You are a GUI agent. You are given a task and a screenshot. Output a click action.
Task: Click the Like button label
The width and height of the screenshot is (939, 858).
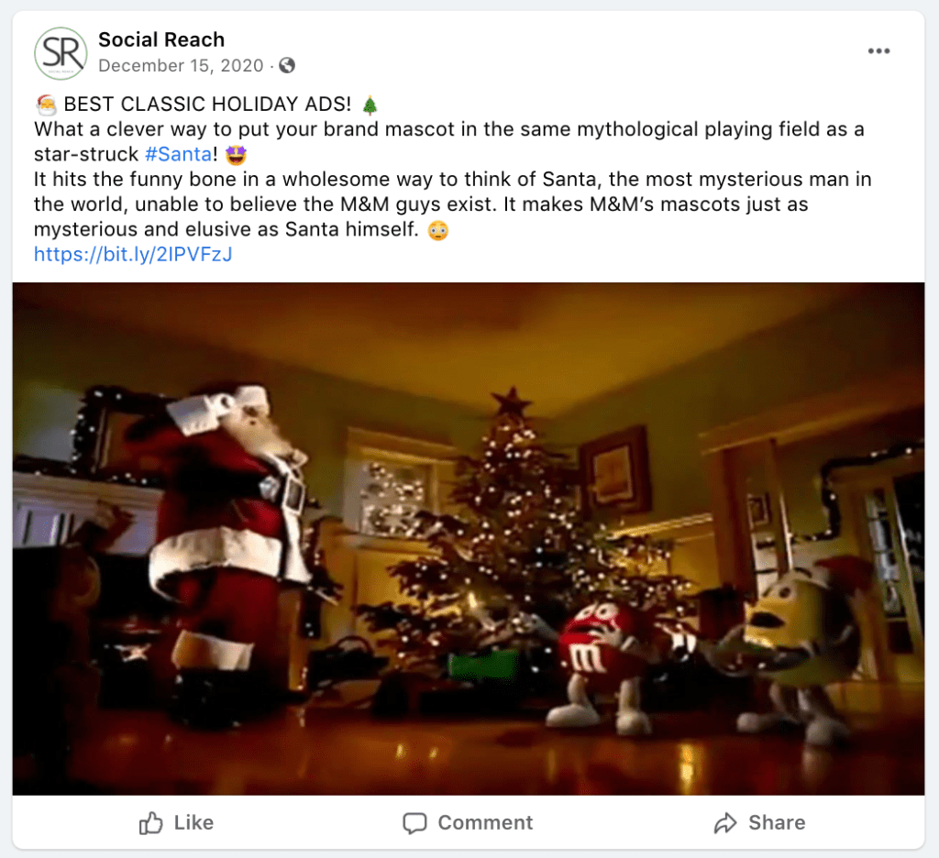point(194,822)
